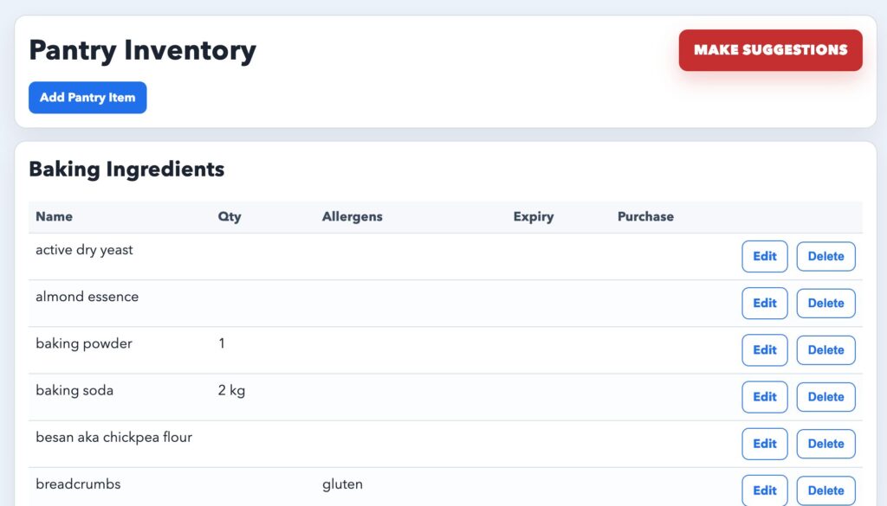The image size is (887, 506).
Task: Delete the baking soda item
Action: click(825, 396)
